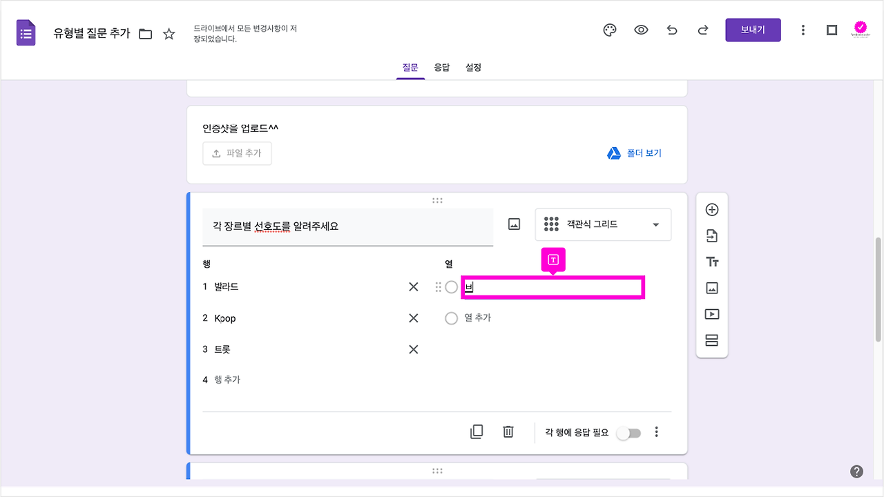Viewport: 884px width, 497px height.
Task: Delete the grid question using the trash icon
Action: click(508, 431)
